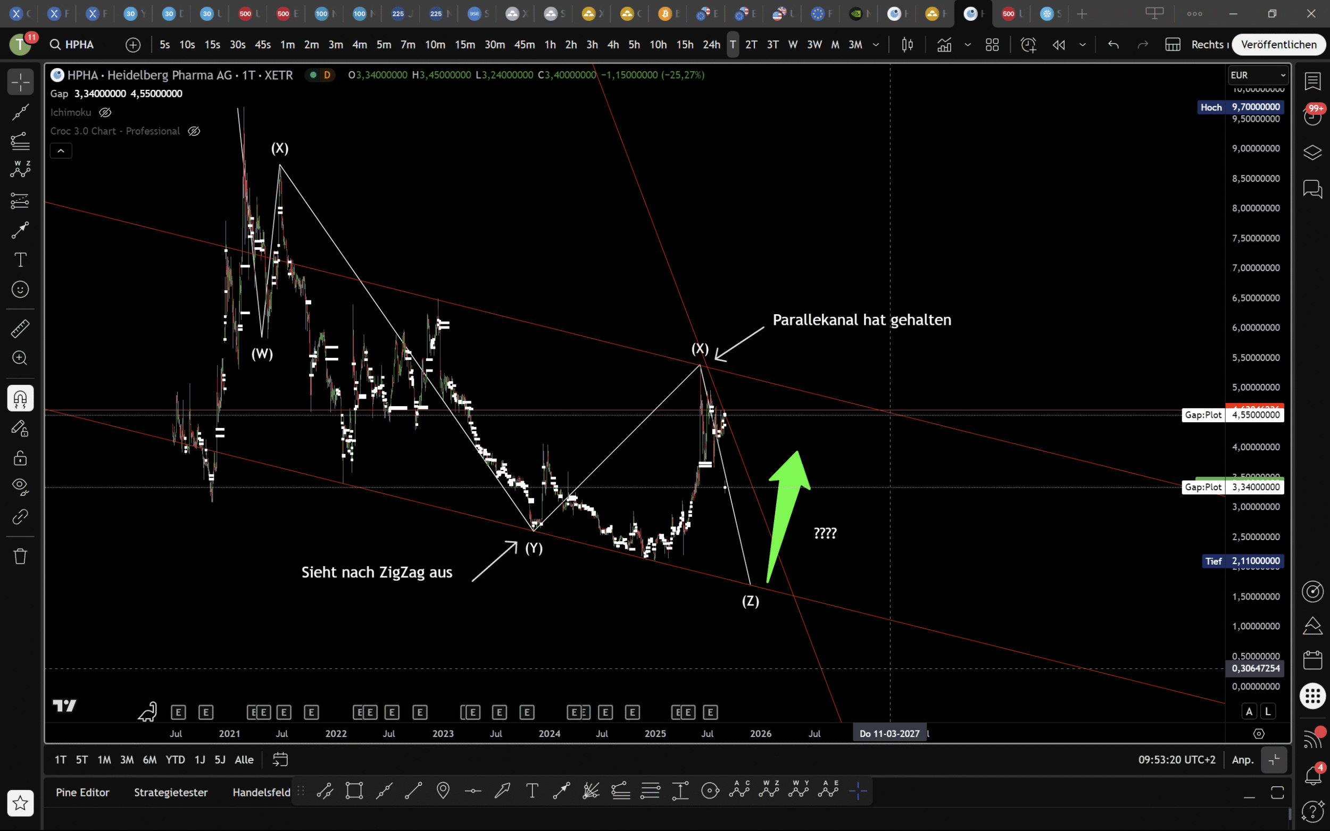1330x831 pixels.
Task: Expand the timeframe list chevron after 3M
Action: (x=876, y=45)
